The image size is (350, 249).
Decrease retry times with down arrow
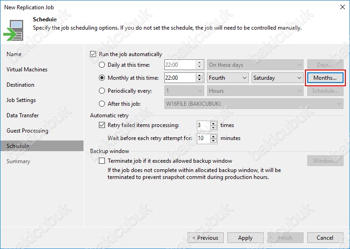[214, 128]
